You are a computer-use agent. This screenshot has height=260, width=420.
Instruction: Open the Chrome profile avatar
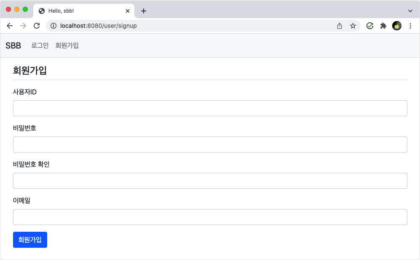click(397, 26)
